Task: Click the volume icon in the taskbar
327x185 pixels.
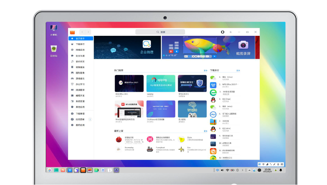Action: 222,170
